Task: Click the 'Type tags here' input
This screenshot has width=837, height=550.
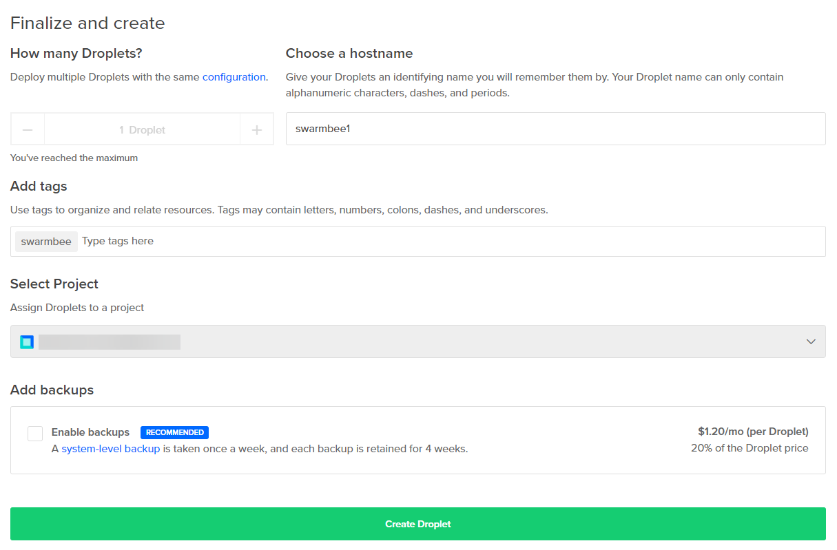Action: point(448,242)
